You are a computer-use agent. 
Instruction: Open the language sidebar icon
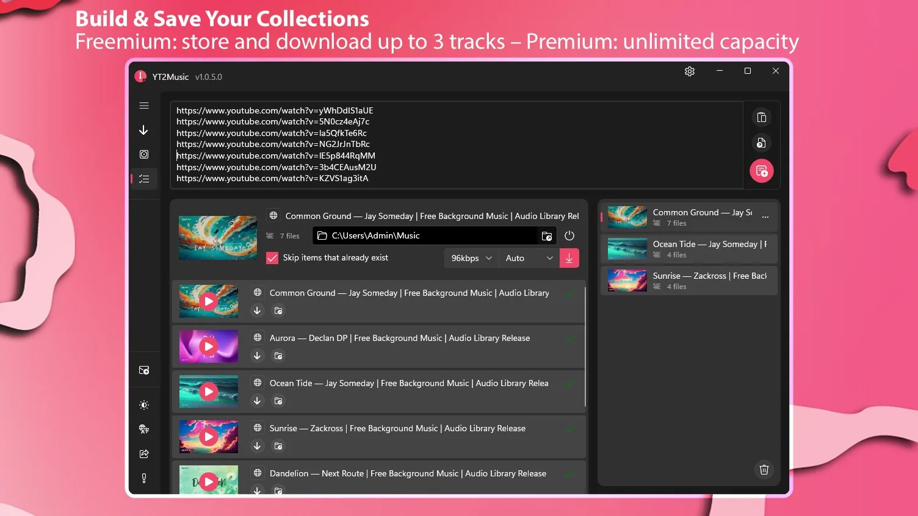click(144, 429)
